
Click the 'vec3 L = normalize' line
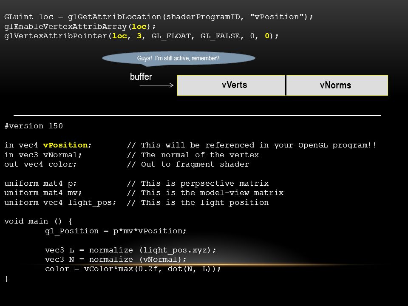(130, 250)
